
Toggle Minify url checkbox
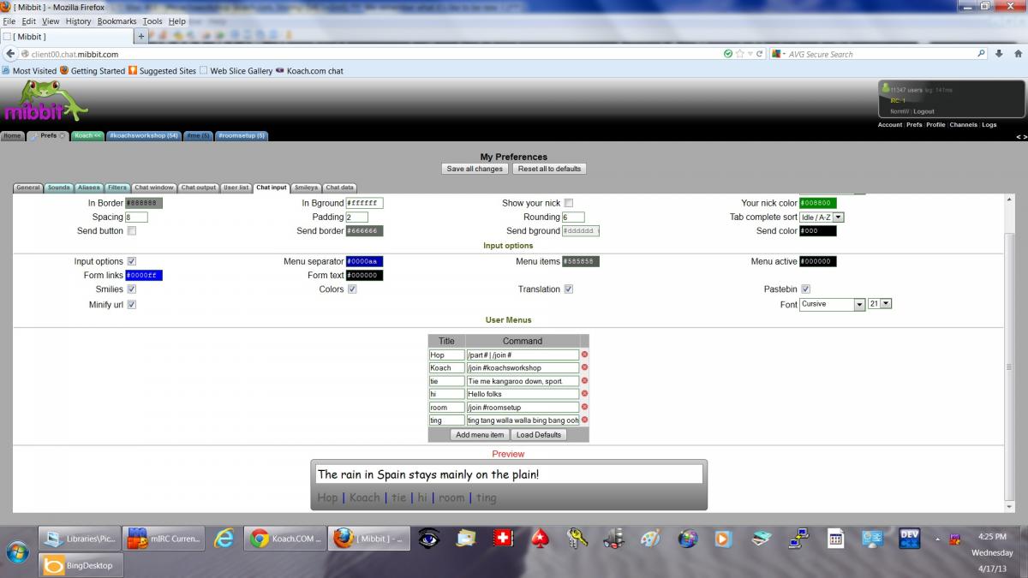[x=132, y=304]
